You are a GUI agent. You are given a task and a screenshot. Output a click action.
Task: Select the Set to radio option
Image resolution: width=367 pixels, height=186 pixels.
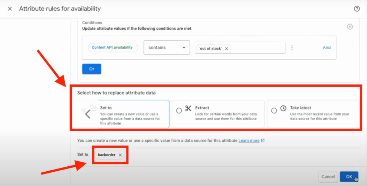84,111
